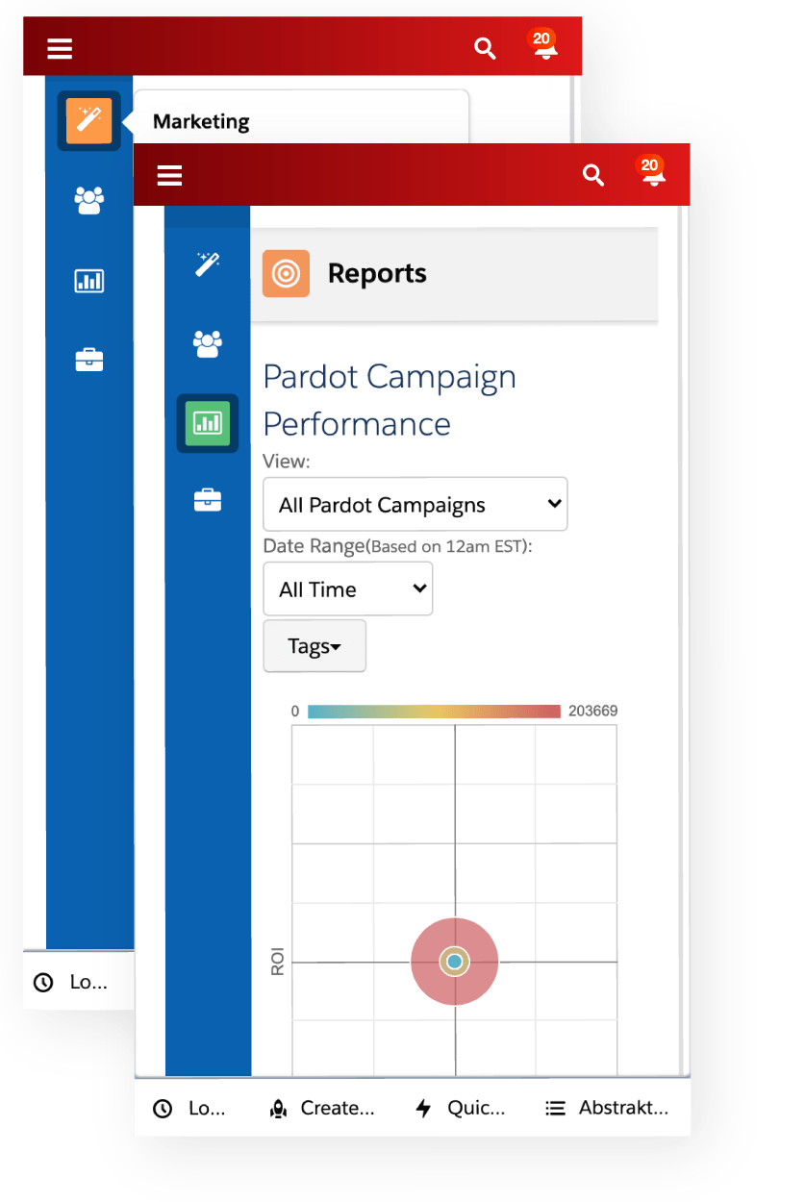The width and height of the screenshot is (805, 1202).
Task: Open the hamburger menu in the back window
Action: click(60, 48)
